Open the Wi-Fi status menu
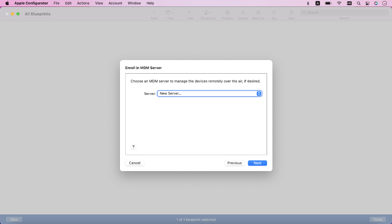Image resolution: width=392 pixels, height=224 pixels. [339, 3]
